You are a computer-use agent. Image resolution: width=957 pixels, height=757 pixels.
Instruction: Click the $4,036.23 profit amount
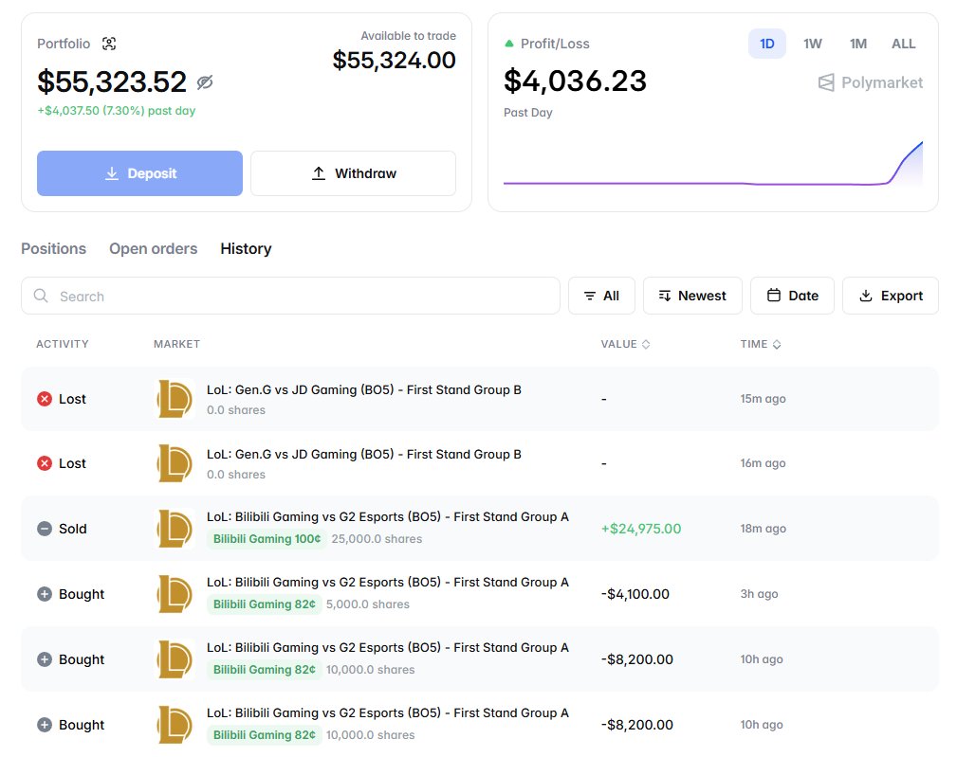pos(575,81)
